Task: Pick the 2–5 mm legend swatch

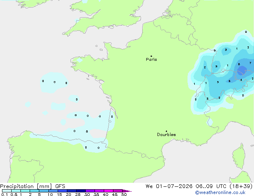Action: [34, 191]
